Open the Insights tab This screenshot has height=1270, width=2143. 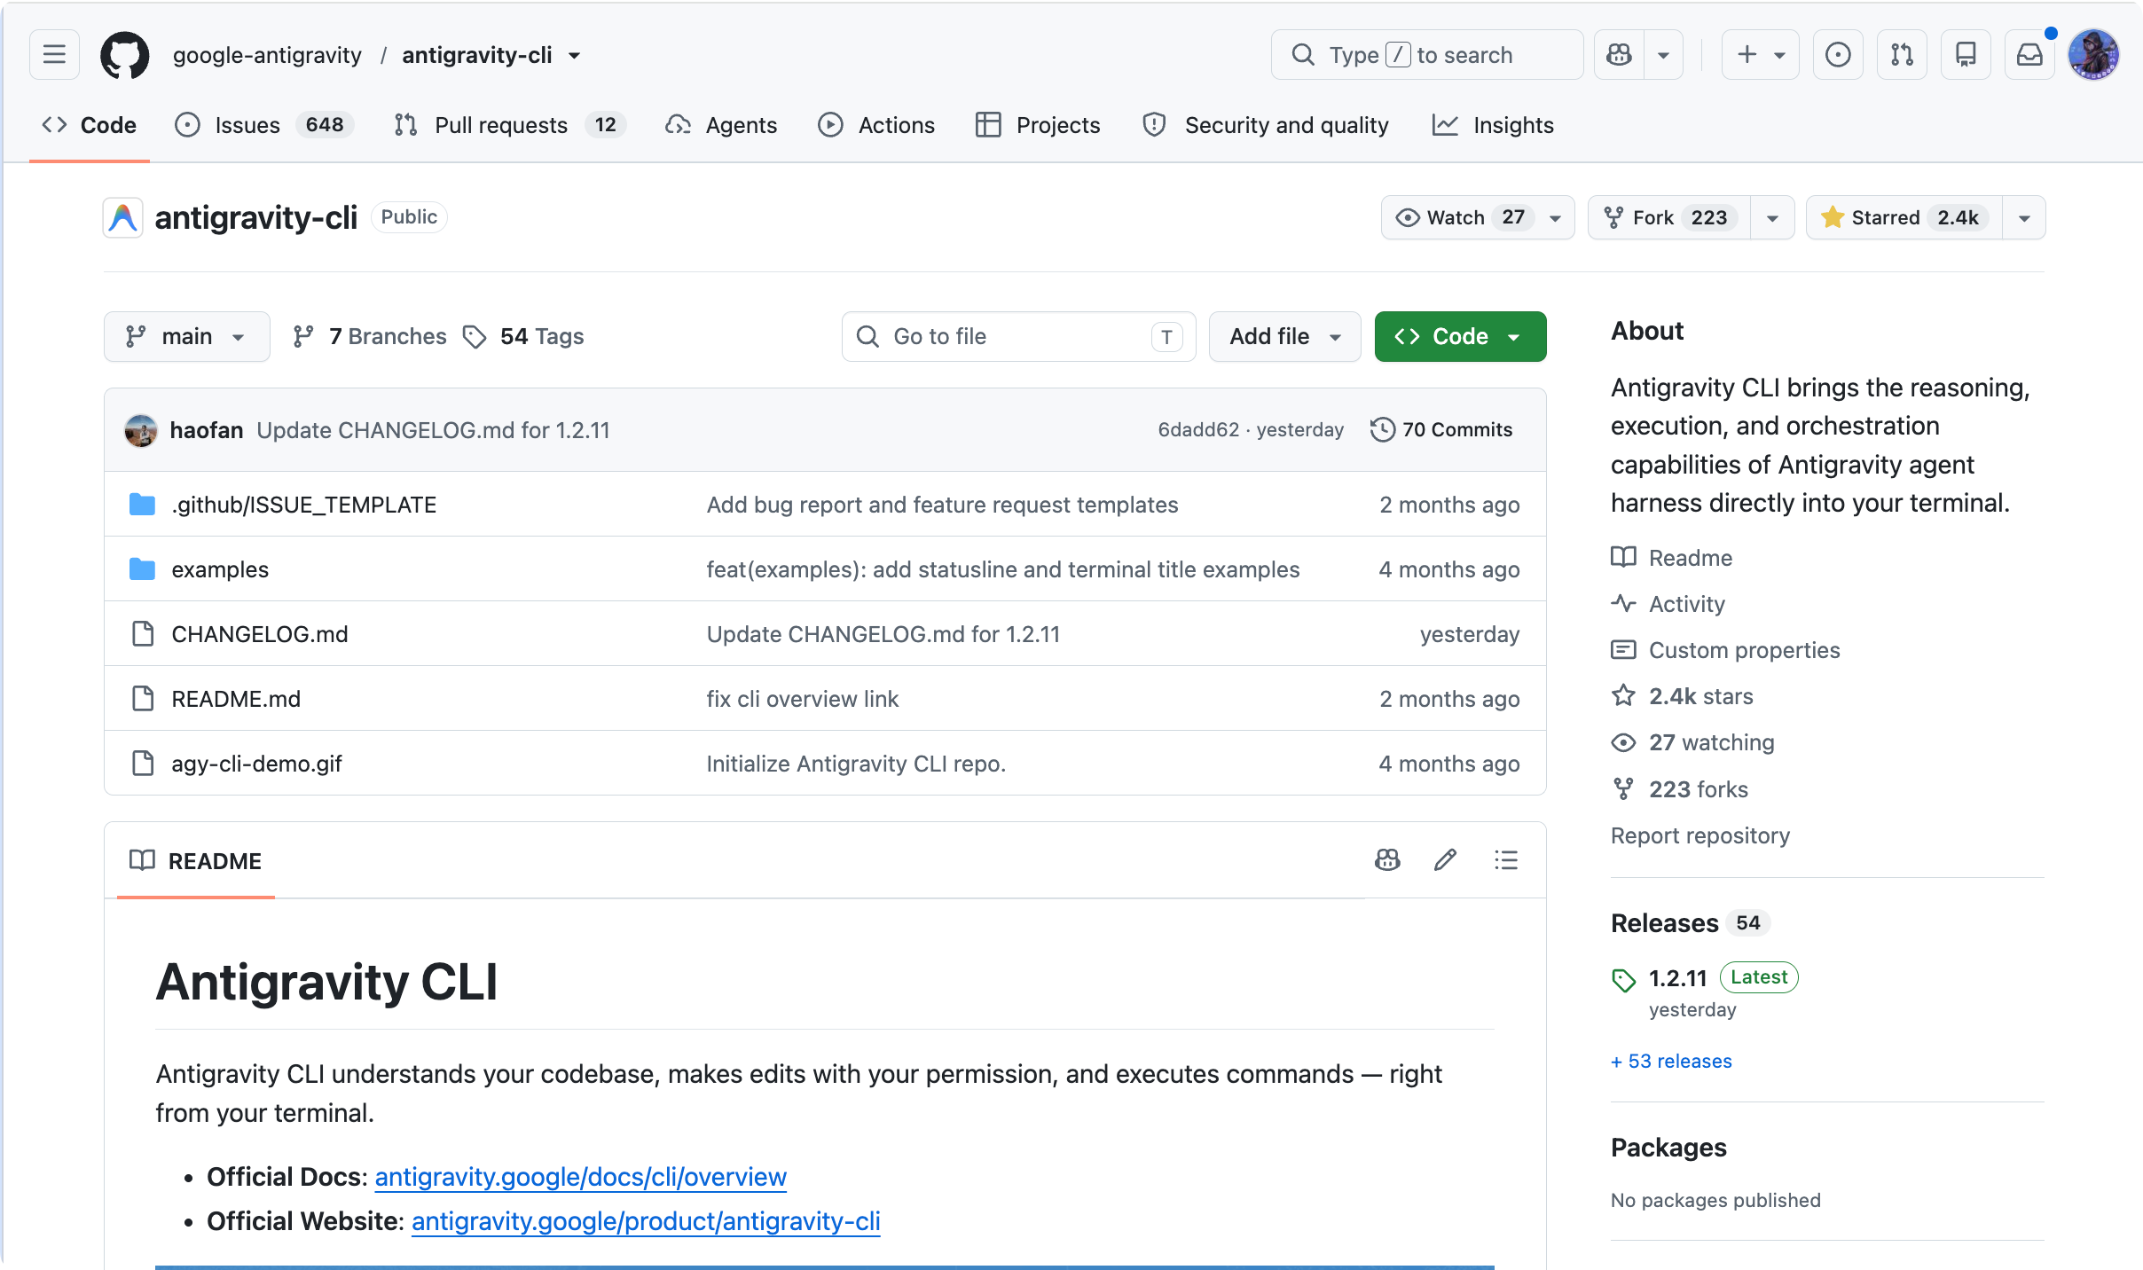tap(1493, 125)
